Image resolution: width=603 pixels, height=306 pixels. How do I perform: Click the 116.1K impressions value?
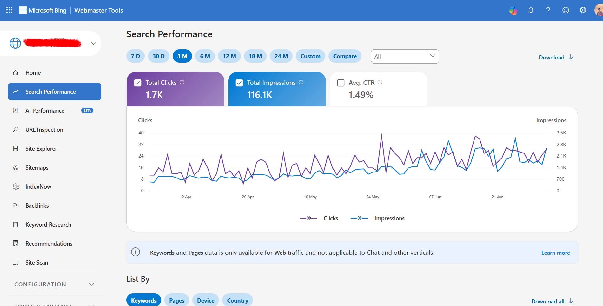[x=260, y=95]
